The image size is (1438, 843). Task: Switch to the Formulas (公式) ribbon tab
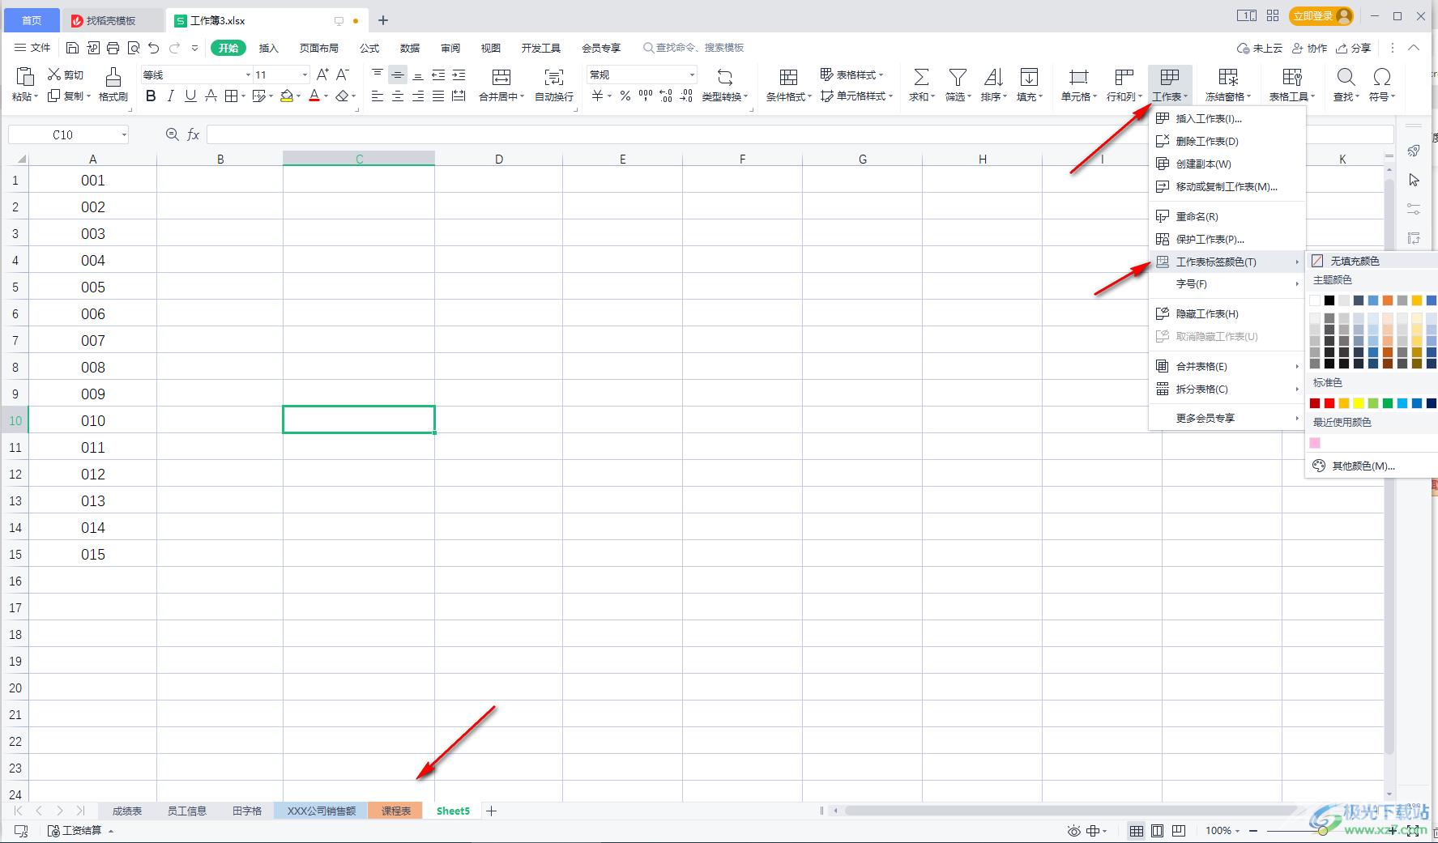pos(369,48)
